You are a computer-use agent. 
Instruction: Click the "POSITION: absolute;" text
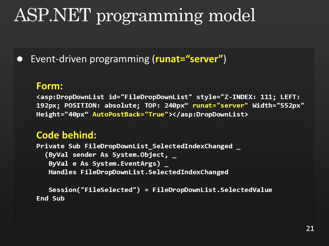[102, 106]
